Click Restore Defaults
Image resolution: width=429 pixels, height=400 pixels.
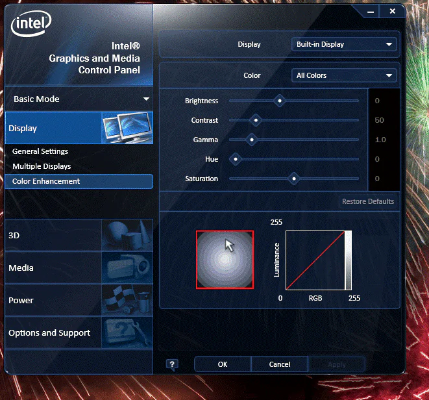click(368, 201)
